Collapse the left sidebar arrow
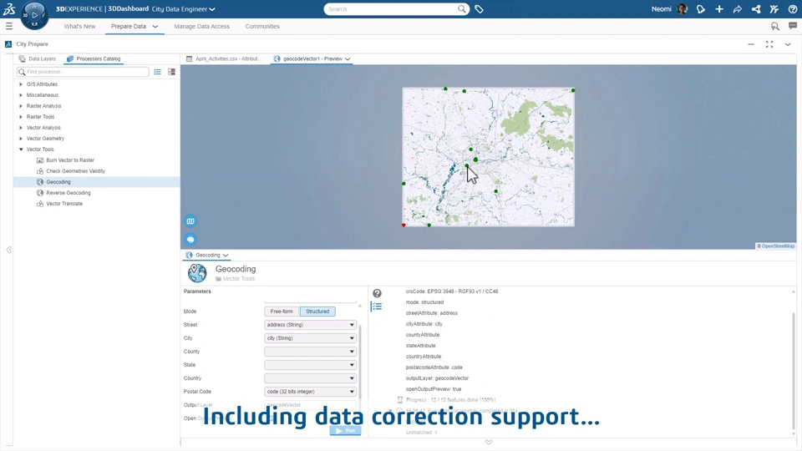Viewport: 802px width, 451px height. (x=8, y=250)
